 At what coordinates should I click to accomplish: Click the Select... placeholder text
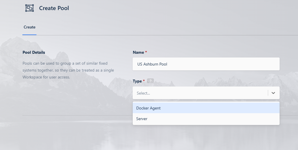143,93
